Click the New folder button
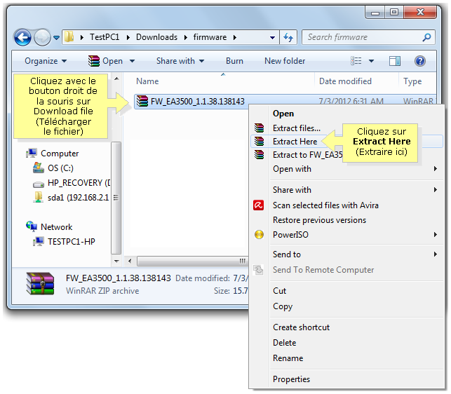 click(284, 61)
